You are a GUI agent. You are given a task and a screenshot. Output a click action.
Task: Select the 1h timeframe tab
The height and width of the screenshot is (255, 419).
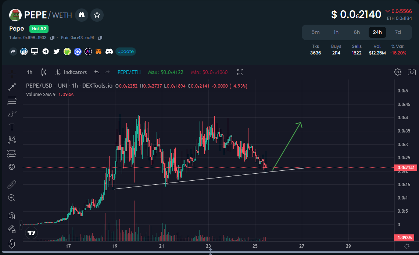tap(336, 32)
